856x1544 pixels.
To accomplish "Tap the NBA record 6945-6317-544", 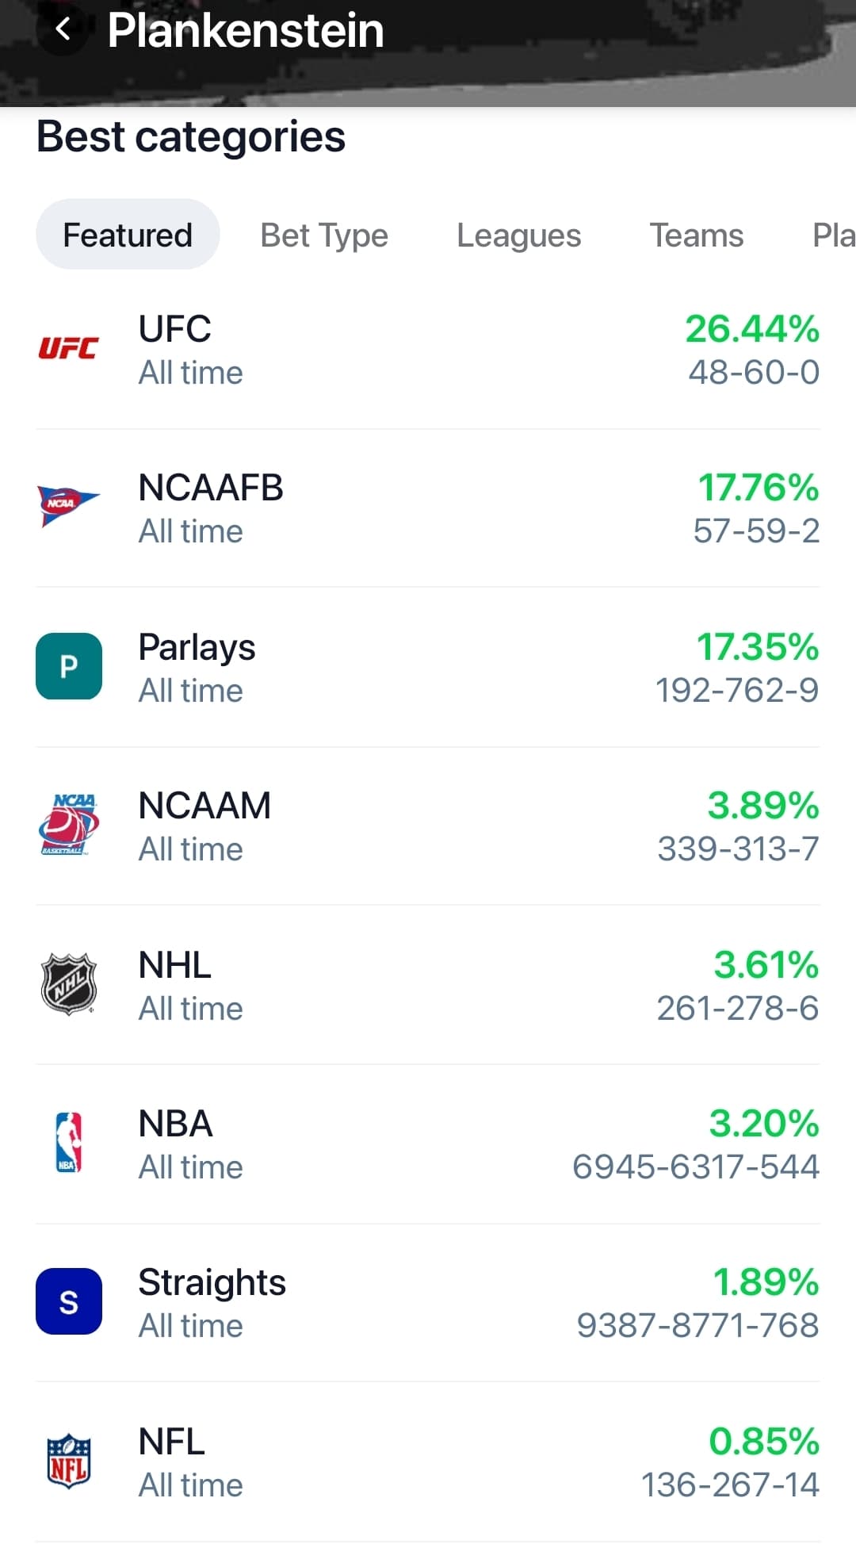I will (x=695, y=1167).
